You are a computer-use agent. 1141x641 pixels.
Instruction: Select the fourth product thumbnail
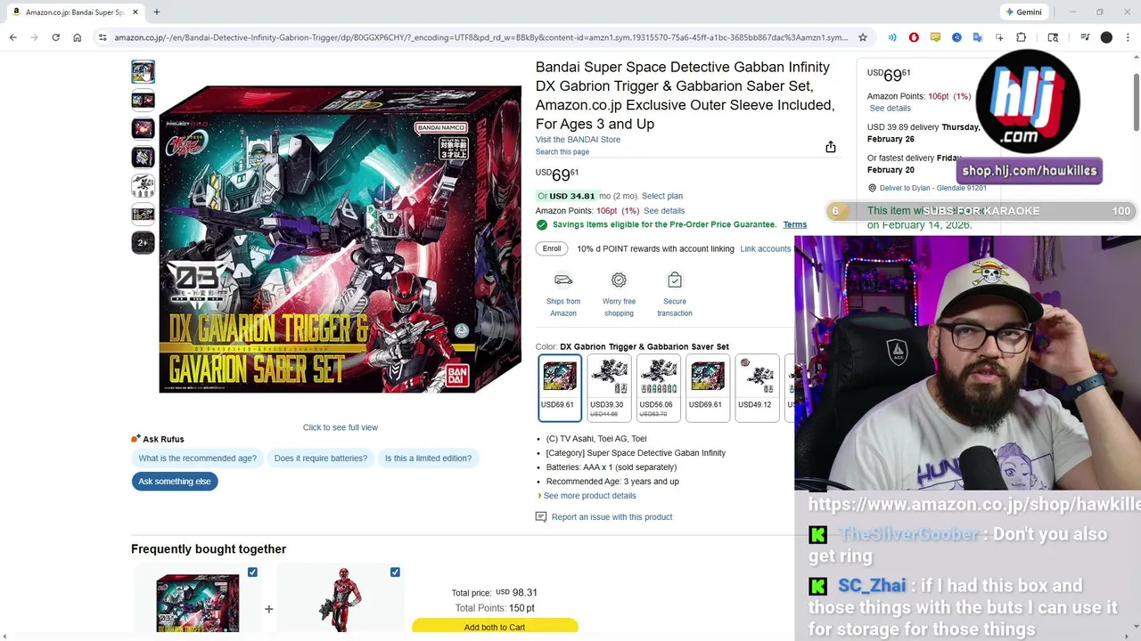pyautogui.click(x=143, y=157)
